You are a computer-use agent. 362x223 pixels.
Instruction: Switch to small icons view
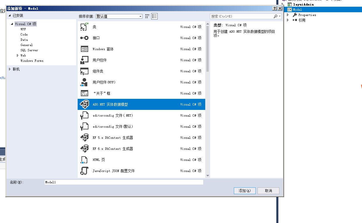pos(147,16)
